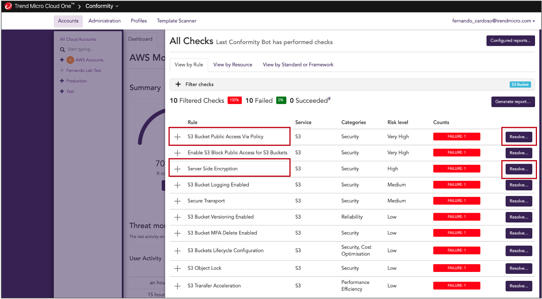The width and height of the screenshot is (542, 299).
Task: Resolve S3 Bucket Logging Enabled rule
Action: point(519,185)
